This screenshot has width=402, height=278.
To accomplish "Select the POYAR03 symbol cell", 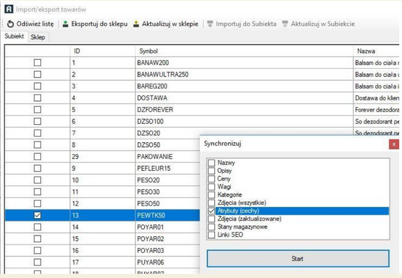I will click(168, 251).
